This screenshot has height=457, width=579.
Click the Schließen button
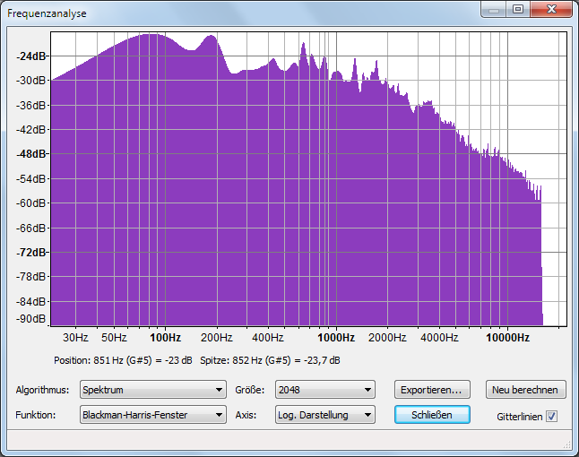[432, 415]
